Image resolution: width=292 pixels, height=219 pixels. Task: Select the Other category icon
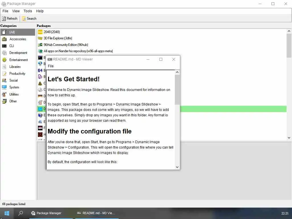4,101
